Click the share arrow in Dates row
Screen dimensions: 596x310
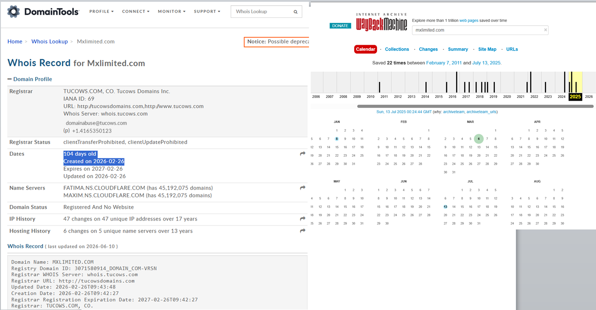point(303,154)
